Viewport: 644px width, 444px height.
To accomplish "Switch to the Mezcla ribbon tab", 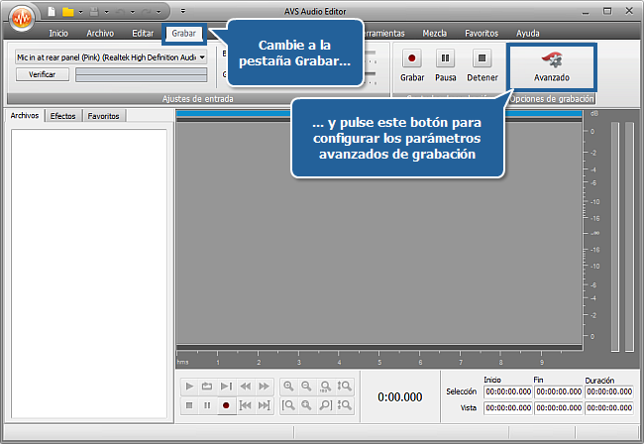I will (x=435, y=34).
